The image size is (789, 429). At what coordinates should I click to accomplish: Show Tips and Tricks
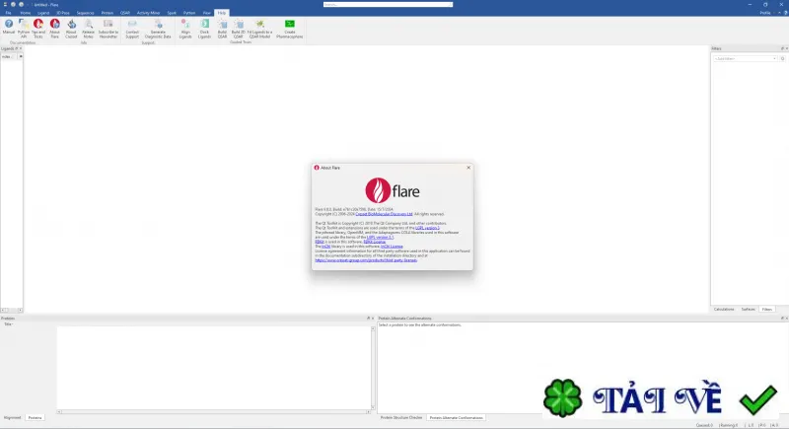point(38,29)
